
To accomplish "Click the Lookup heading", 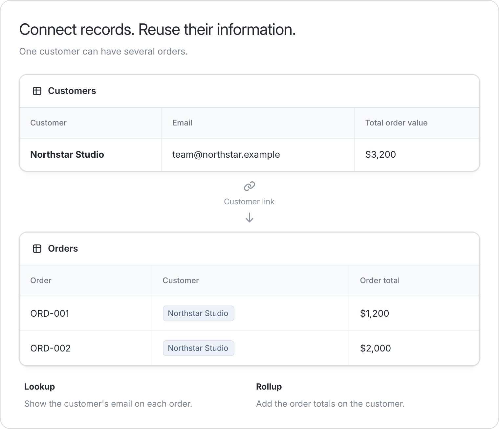I will pyautogui.click(x=39, y=387).
